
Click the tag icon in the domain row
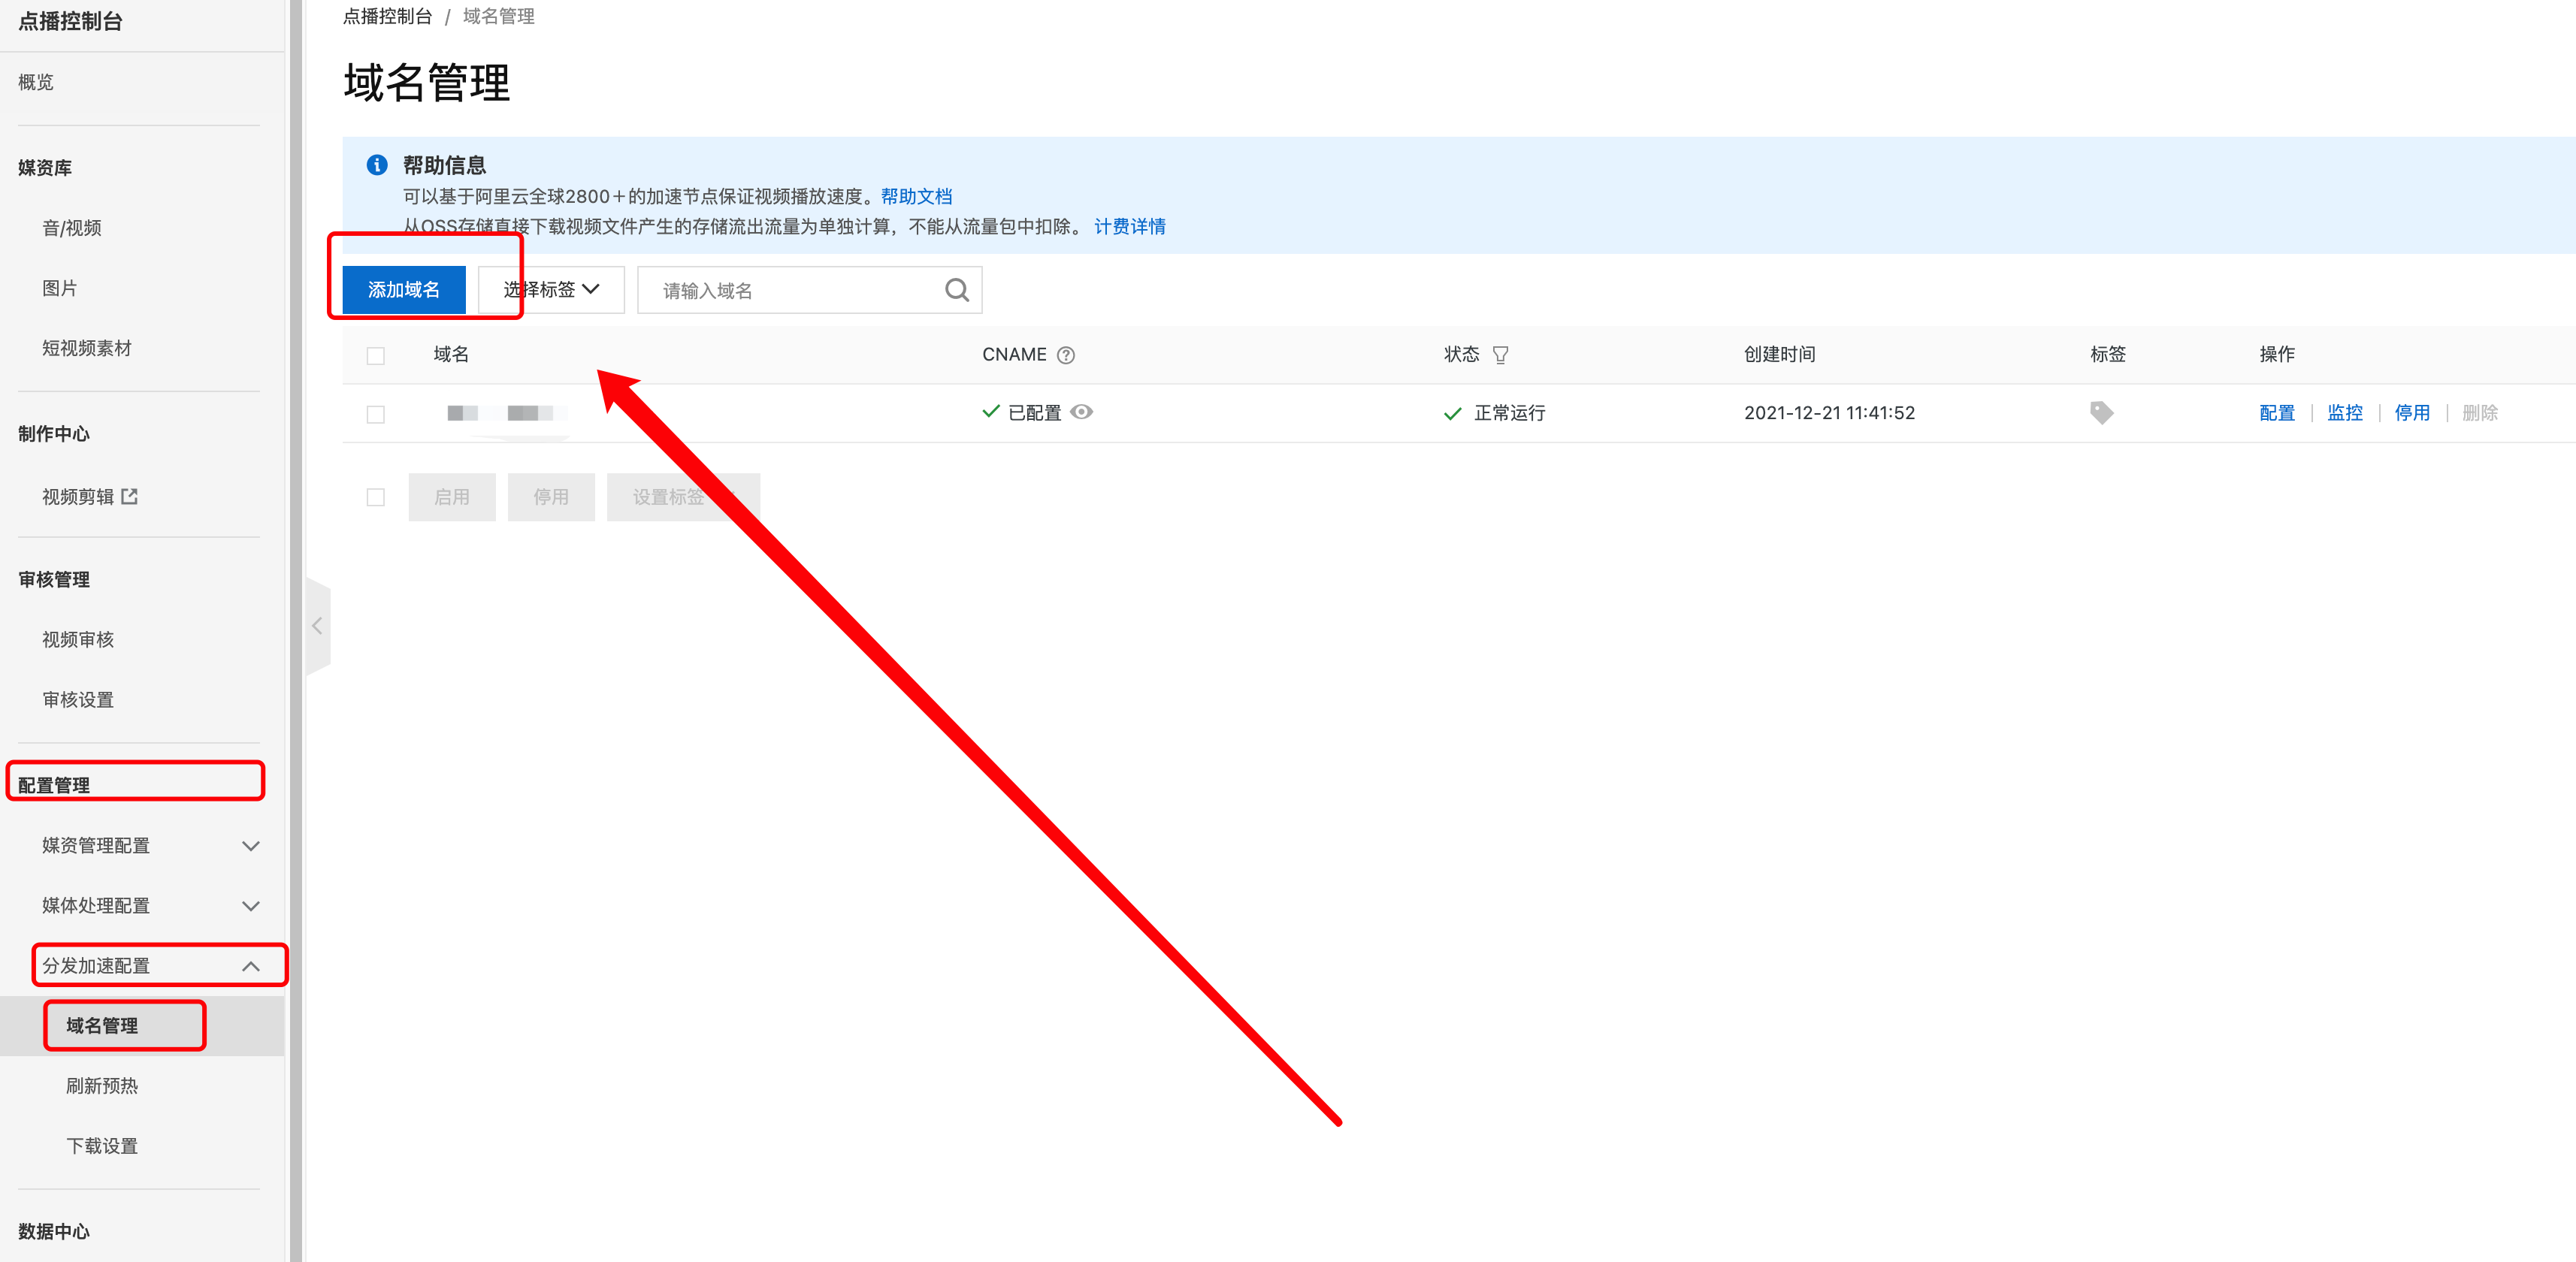[x=2101, y=412]
